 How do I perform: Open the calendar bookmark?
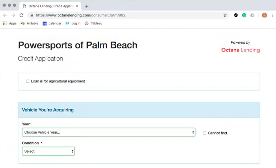pyautogui.click(x=52, y=23)
